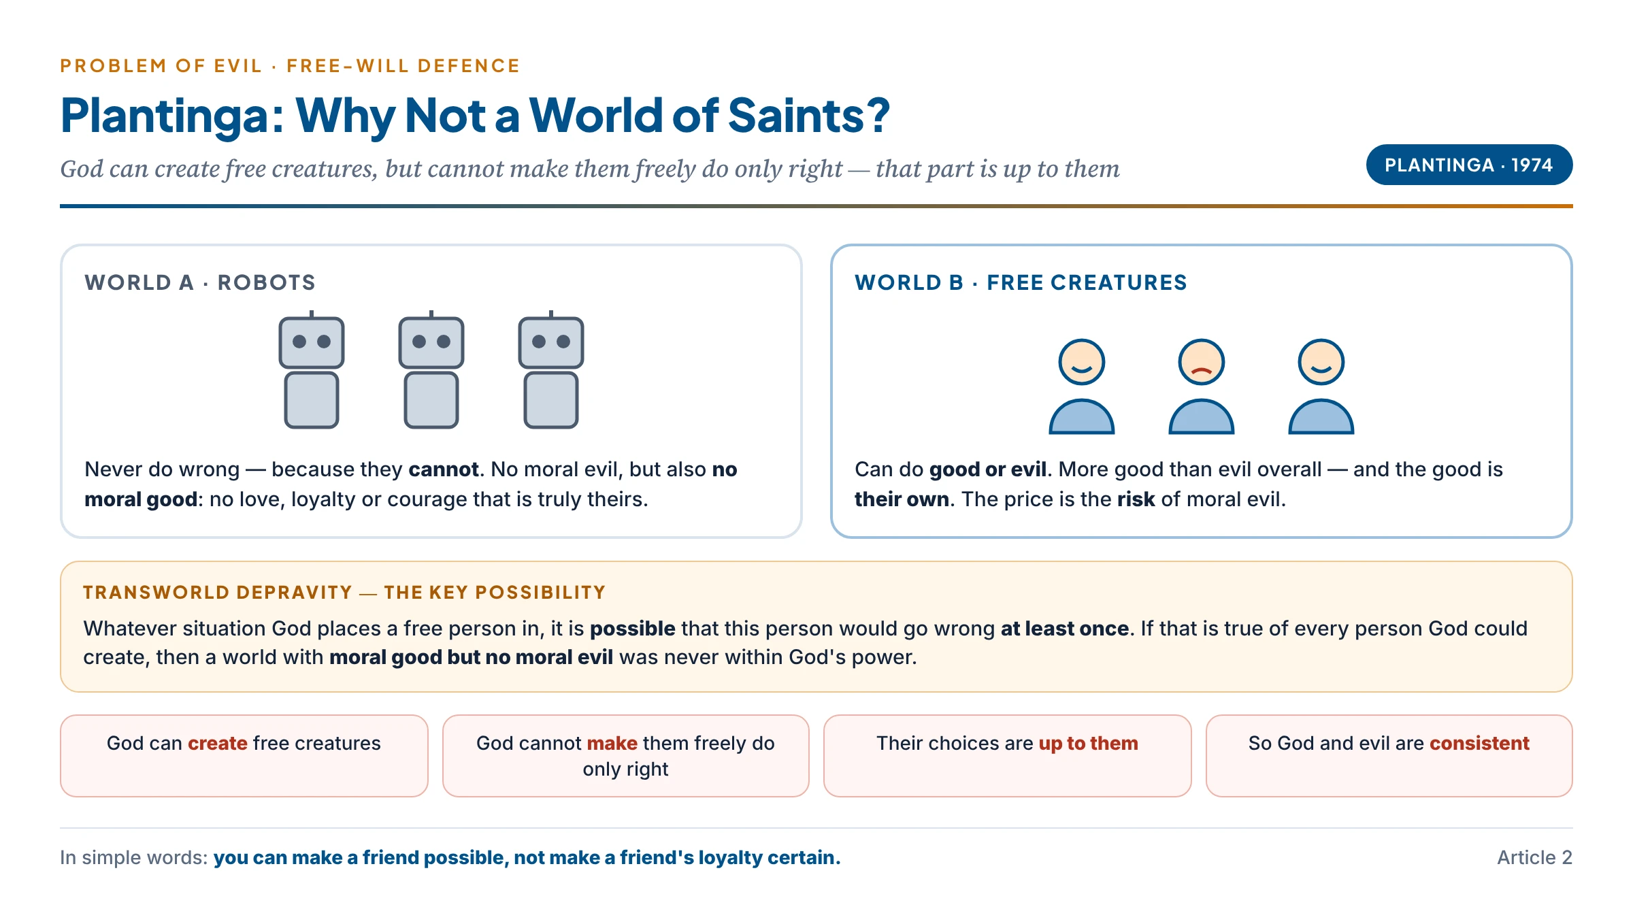
Task: Click the frowning person in World B
Action: (1202, 386)
